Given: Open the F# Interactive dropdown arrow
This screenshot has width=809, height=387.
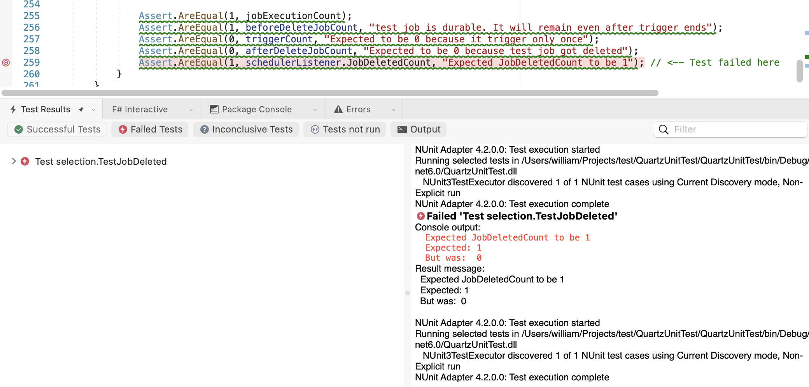Looking at the screenshot, I should [x=191, y=109].
